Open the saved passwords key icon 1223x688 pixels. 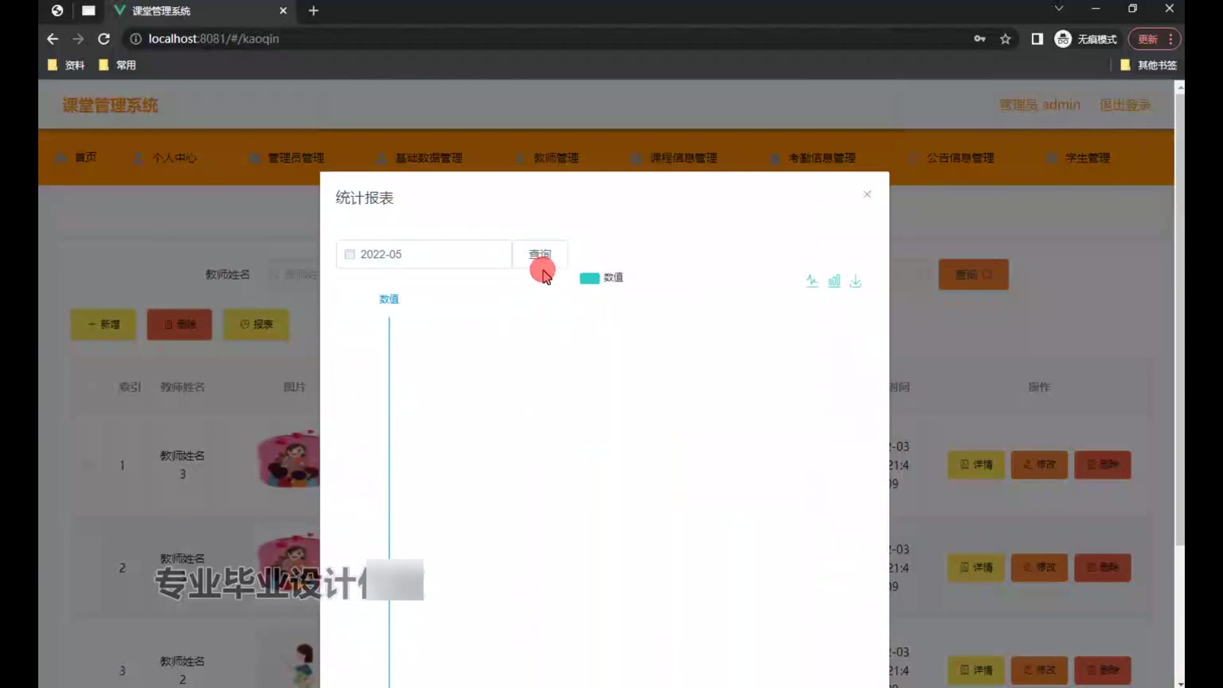click(980, 39)
